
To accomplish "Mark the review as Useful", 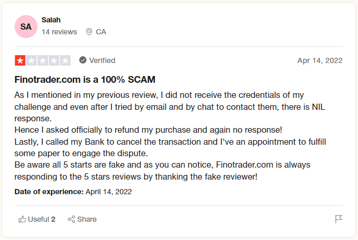I will pos(37,219).
